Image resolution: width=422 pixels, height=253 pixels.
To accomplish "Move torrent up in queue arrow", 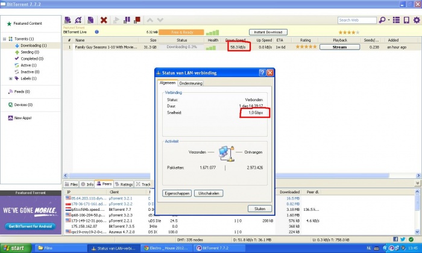I will point(150,20).
